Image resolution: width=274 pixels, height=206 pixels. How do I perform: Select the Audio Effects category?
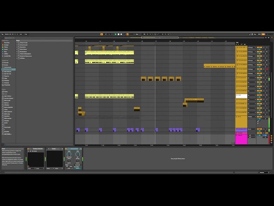(x=9, y=70)
